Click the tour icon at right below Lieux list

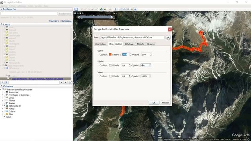point(70,82)
